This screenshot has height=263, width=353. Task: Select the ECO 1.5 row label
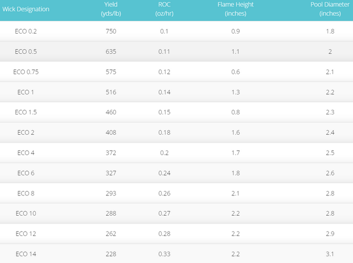(26, 112)
